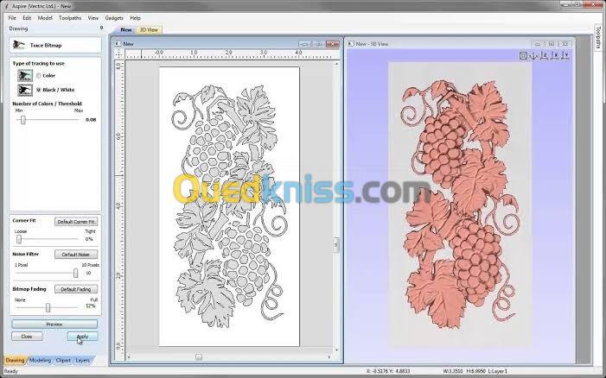View 3D model down the X axis
The image size is (606, 378).
(x=555, y=55)
